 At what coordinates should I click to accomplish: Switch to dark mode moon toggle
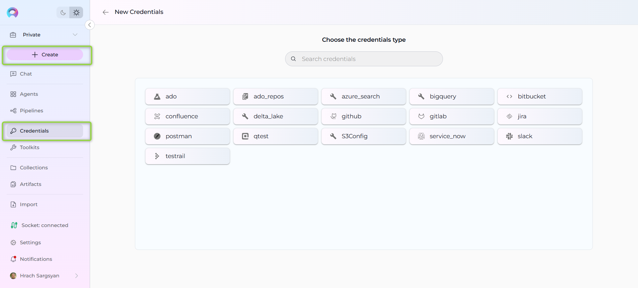(63, 13)
